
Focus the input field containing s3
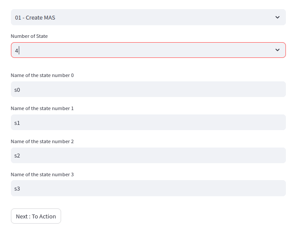[x=148, y=189]
